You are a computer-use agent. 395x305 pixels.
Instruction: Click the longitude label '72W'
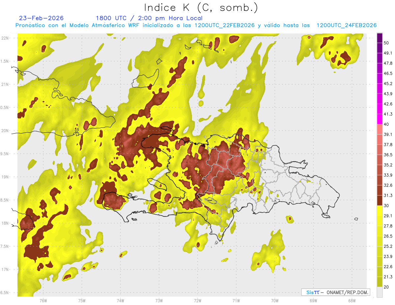click(197, 301)
